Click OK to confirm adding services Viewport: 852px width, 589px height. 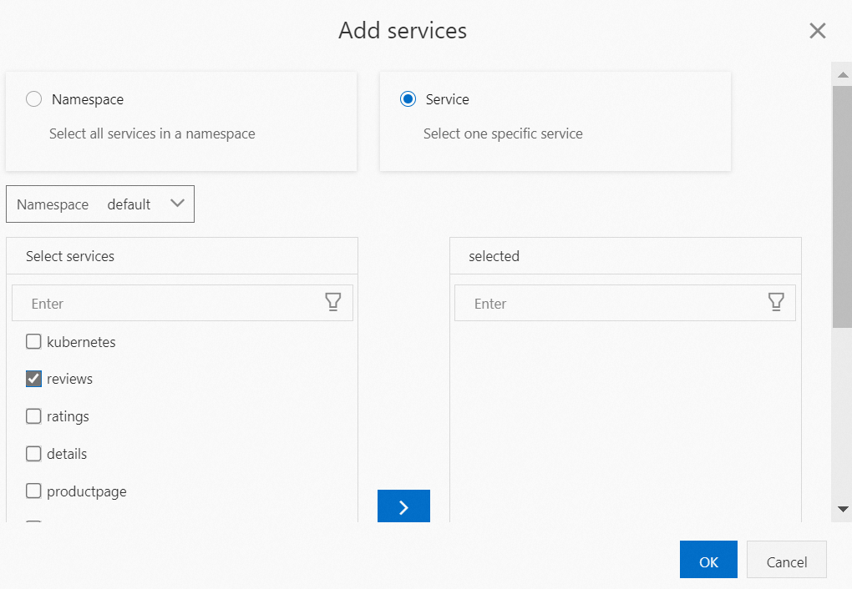708,561
